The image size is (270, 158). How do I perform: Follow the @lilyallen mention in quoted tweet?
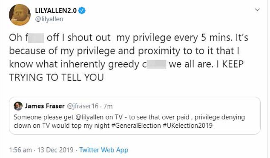tap(89, 117)
